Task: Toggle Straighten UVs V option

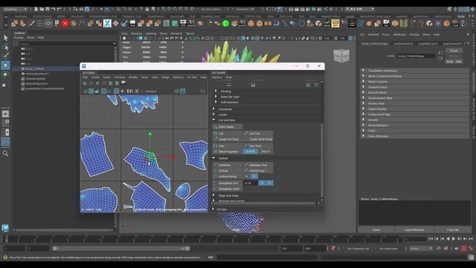Action: 269,183
